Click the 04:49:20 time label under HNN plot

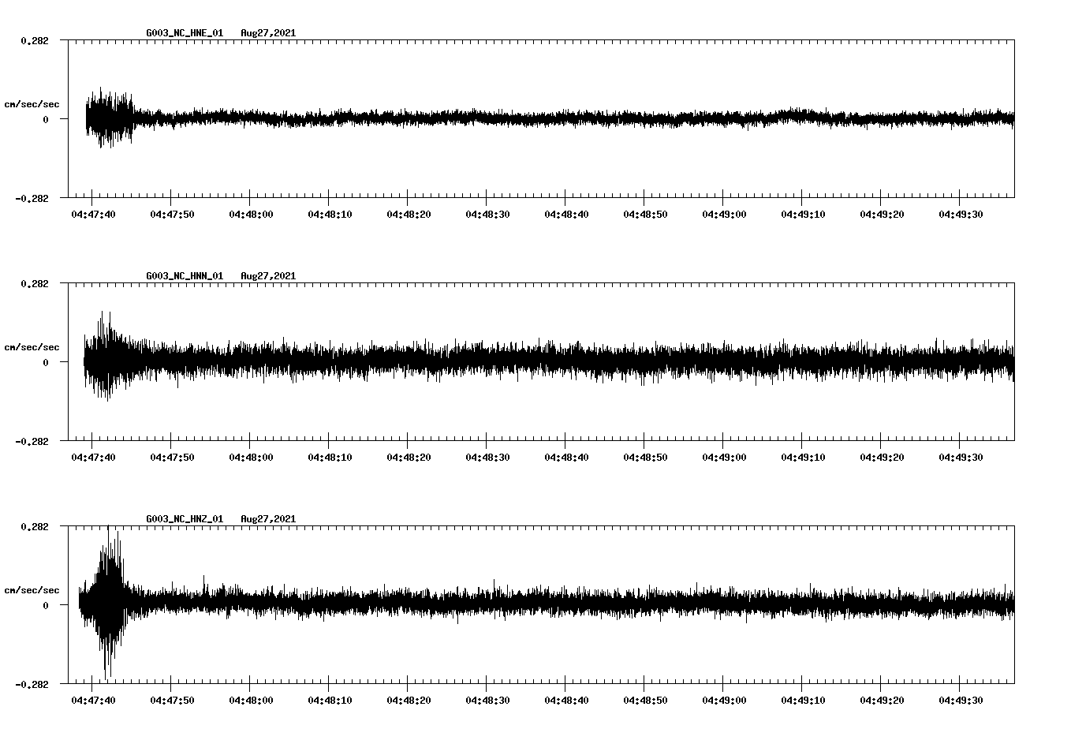pyautogui.click(x=882, y=457)
